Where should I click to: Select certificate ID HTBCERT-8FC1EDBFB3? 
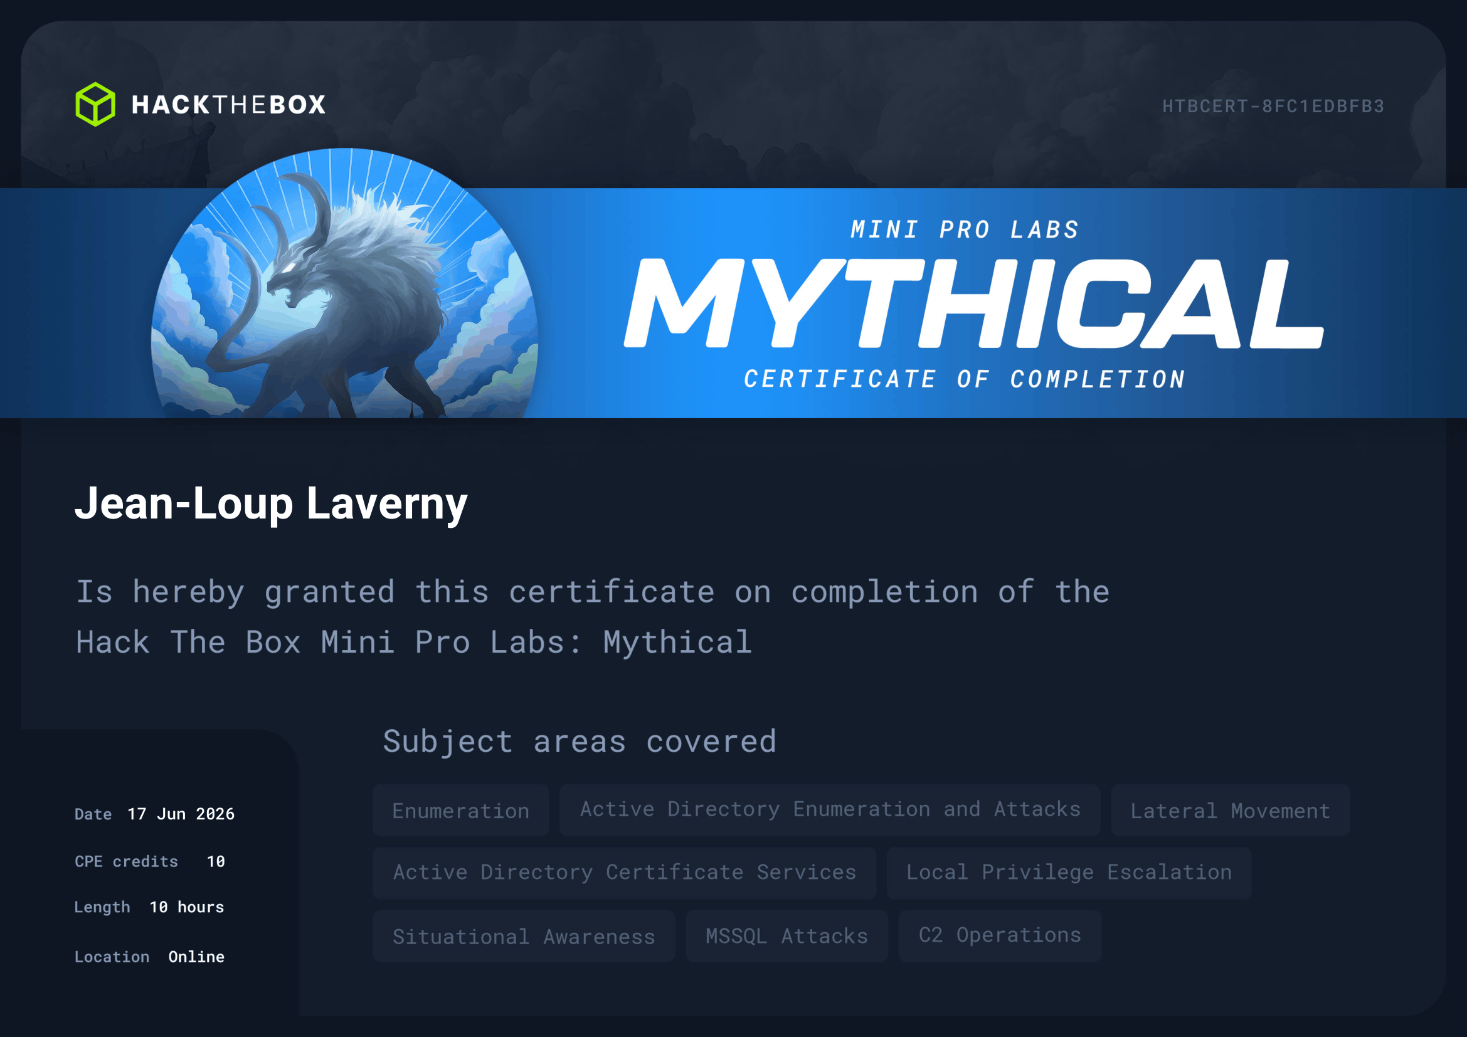(1273, 106)
